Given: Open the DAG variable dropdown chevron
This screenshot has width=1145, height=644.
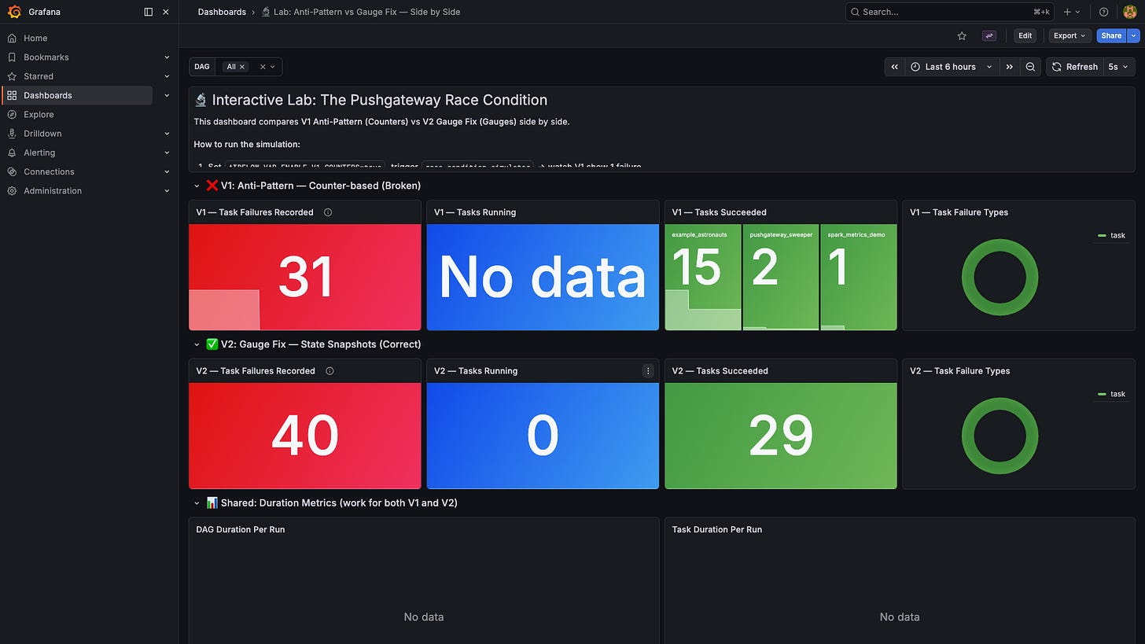Looking at the screenshot, I should coord(273,67).
